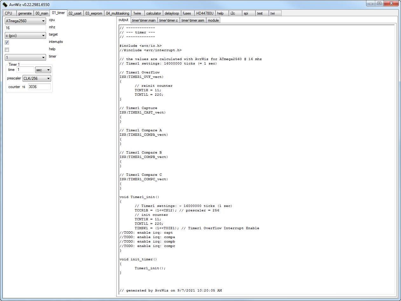Open the delayloop tab

click(x=172, y=13)
